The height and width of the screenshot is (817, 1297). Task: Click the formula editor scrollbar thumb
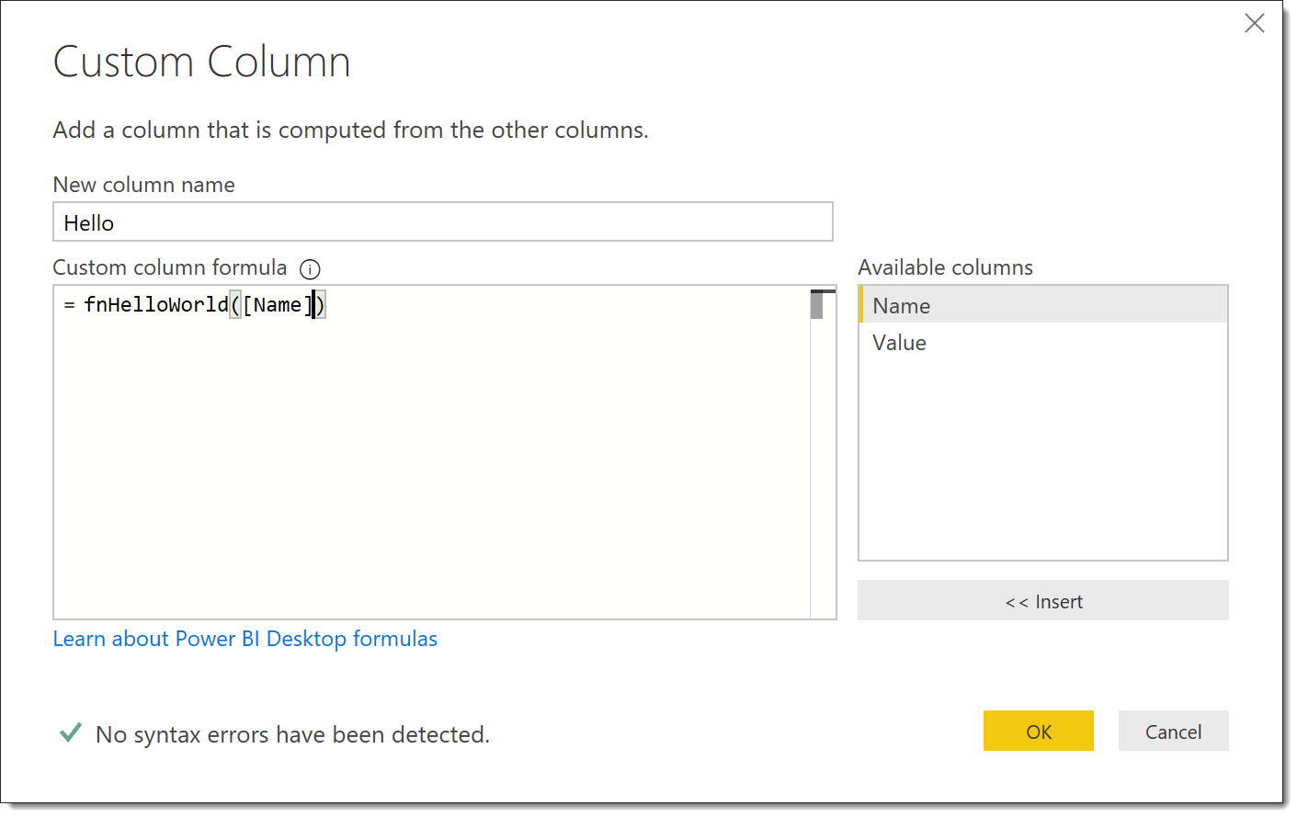(816, 304)
